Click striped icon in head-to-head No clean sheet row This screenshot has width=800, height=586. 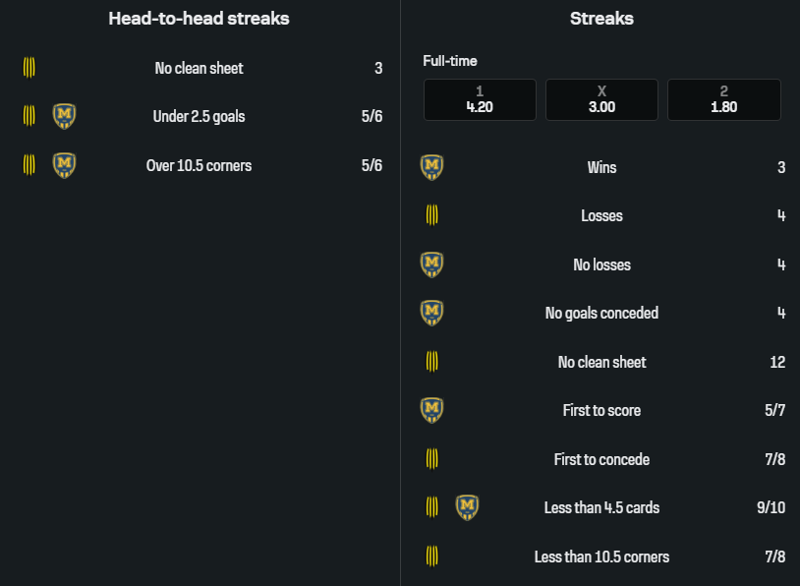click(x=29, y=68)
